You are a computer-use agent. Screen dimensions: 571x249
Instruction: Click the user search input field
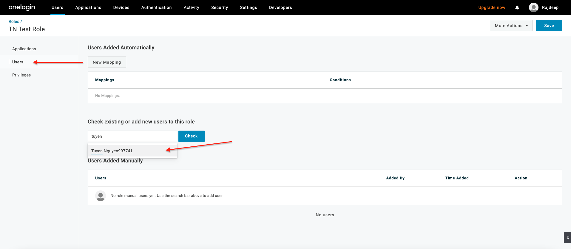(x=132, y=136)
